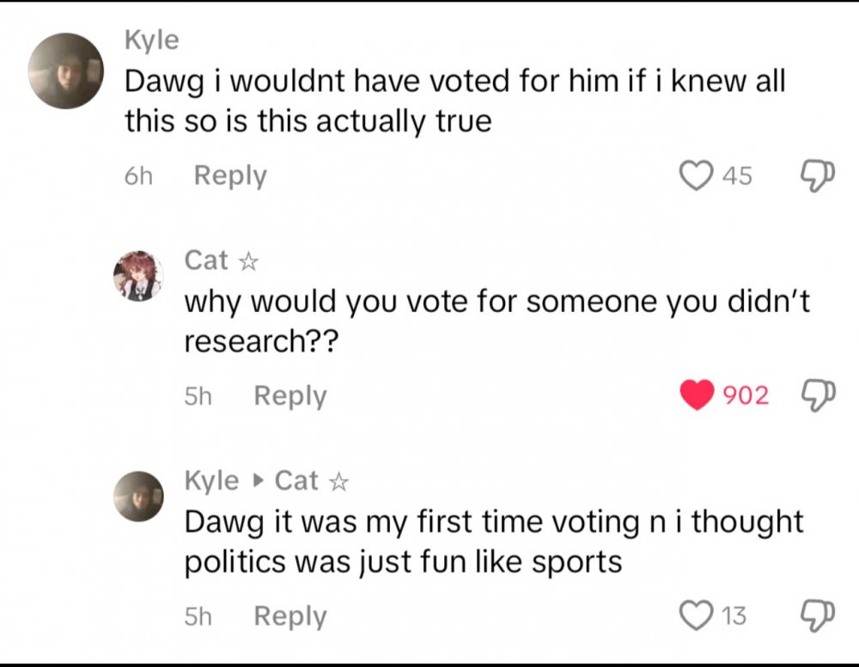Image resolution: width=859 pixels, height=667 pixels.
Task: Open Kyle's username above the top comment
Action: click(152, 40)
